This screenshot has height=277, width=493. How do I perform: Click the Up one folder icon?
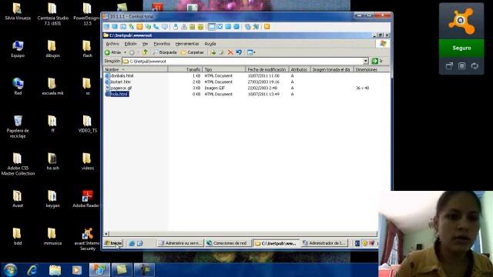point(145,52)
